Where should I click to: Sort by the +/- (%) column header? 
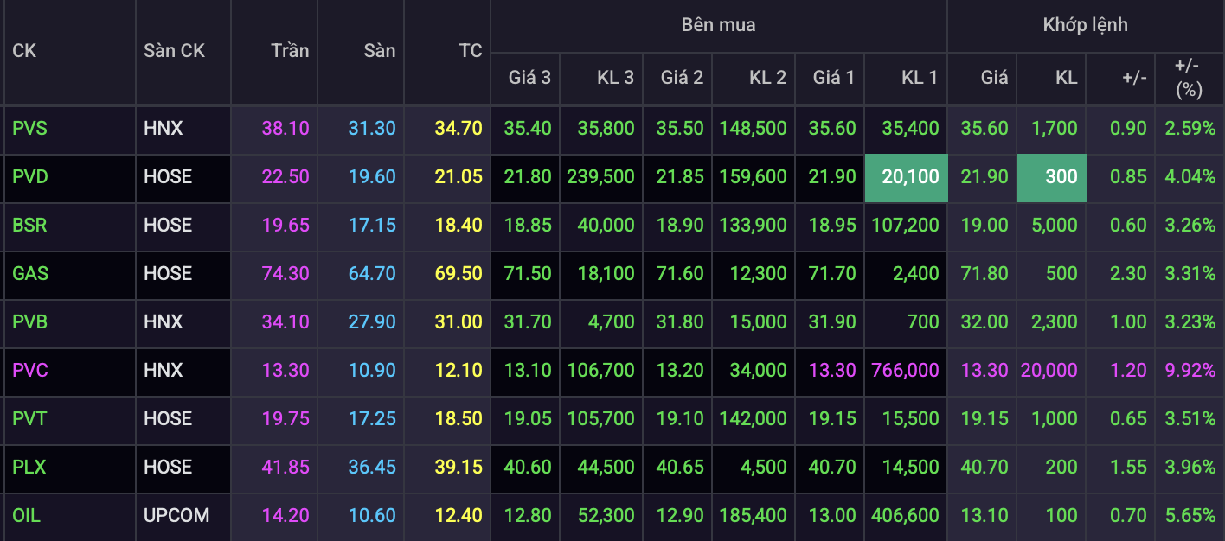click(x=1189, y=78)
